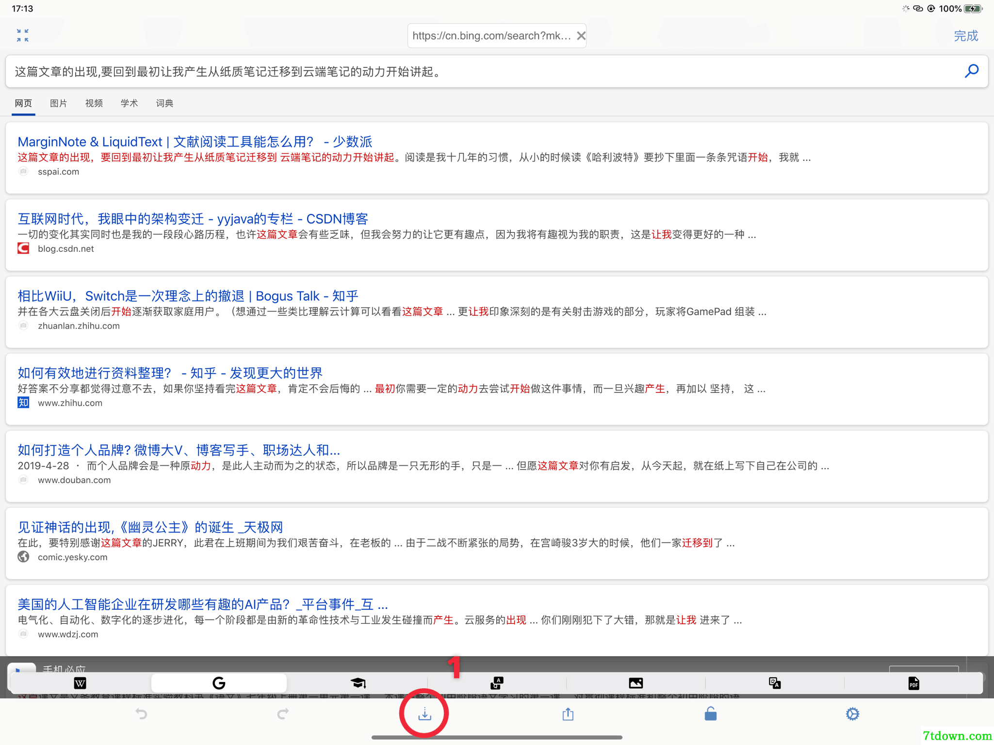
Task: Click the sspai.com source text
Action: point(58,172)
